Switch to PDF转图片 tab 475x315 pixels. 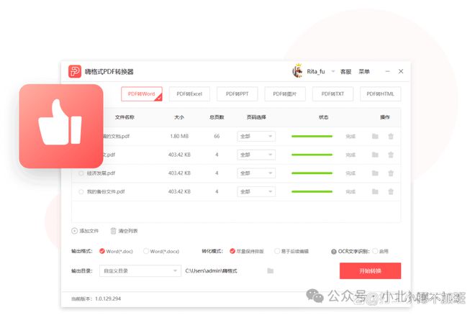tap(285, 93)
